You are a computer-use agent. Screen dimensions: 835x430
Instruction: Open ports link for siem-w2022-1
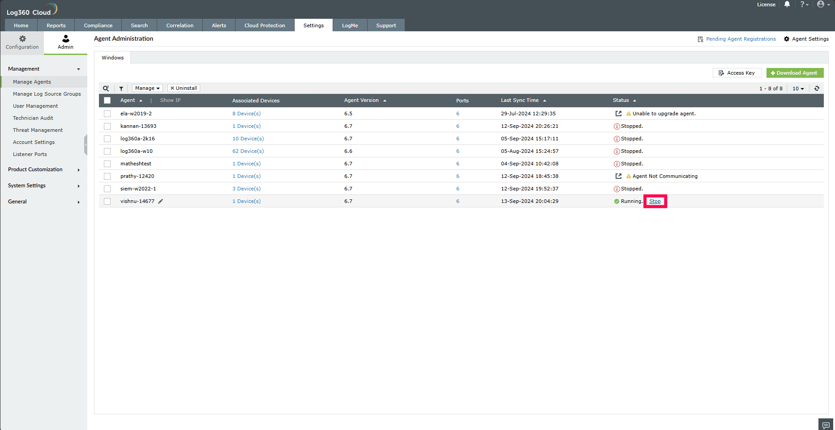458,189
